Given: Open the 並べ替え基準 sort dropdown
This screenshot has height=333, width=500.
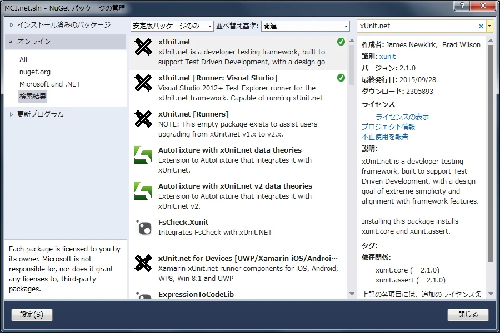Looking at the screenshot, I should 305,26.
